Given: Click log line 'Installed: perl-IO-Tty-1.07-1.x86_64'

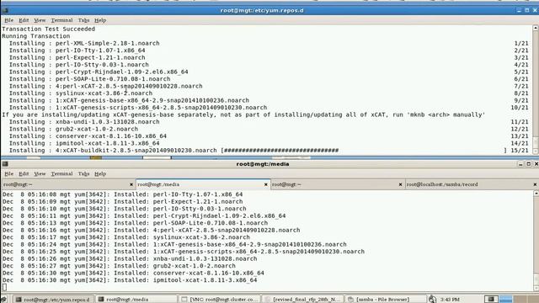Looking at the screenshot, I should [123, 194].
